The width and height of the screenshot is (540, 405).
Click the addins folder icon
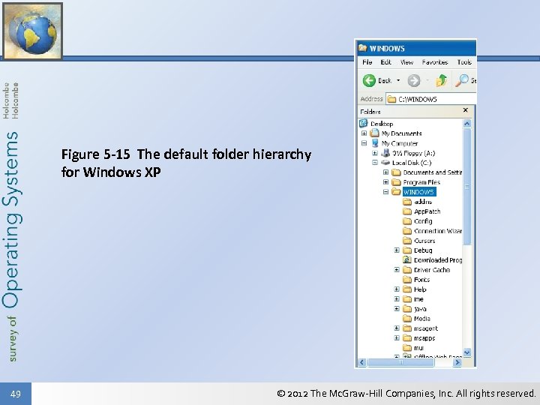pos(407,202)
